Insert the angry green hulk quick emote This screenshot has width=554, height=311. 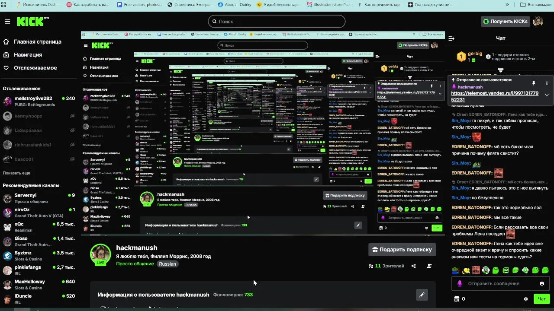pos(506,270)
